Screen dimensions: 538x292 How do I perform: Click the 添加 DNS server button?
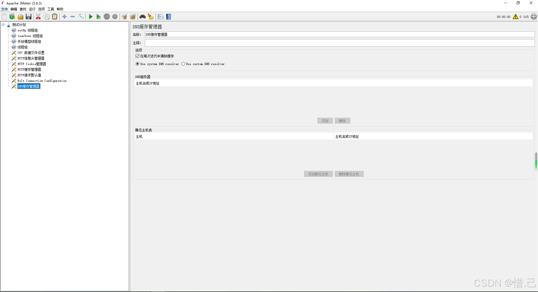[x=325, y=121]
